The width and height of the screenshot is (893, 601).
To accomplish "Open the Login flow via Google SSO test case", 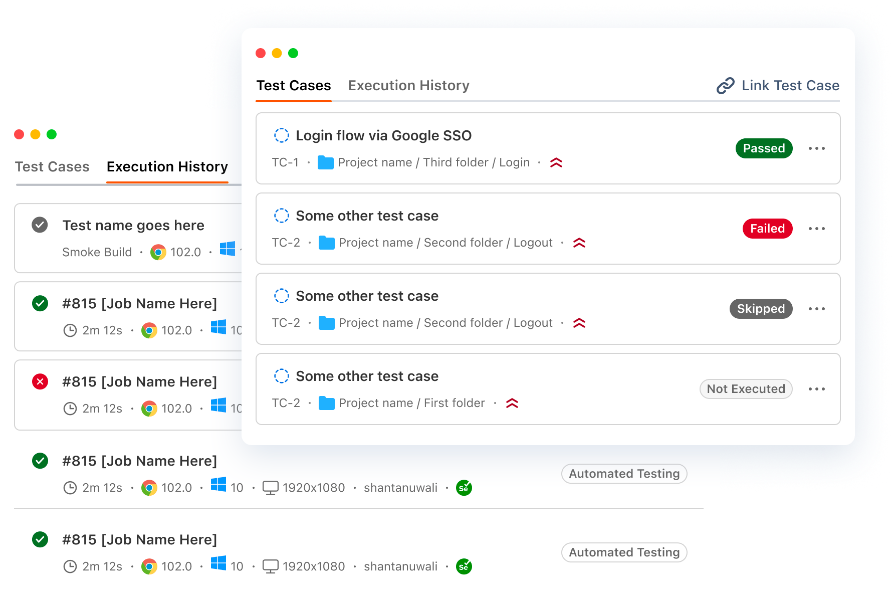I will (384, 136).
